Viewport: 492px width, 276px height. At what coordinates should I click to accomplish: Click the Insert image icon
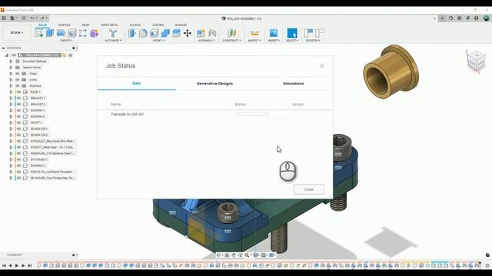[x=274, y=33]
